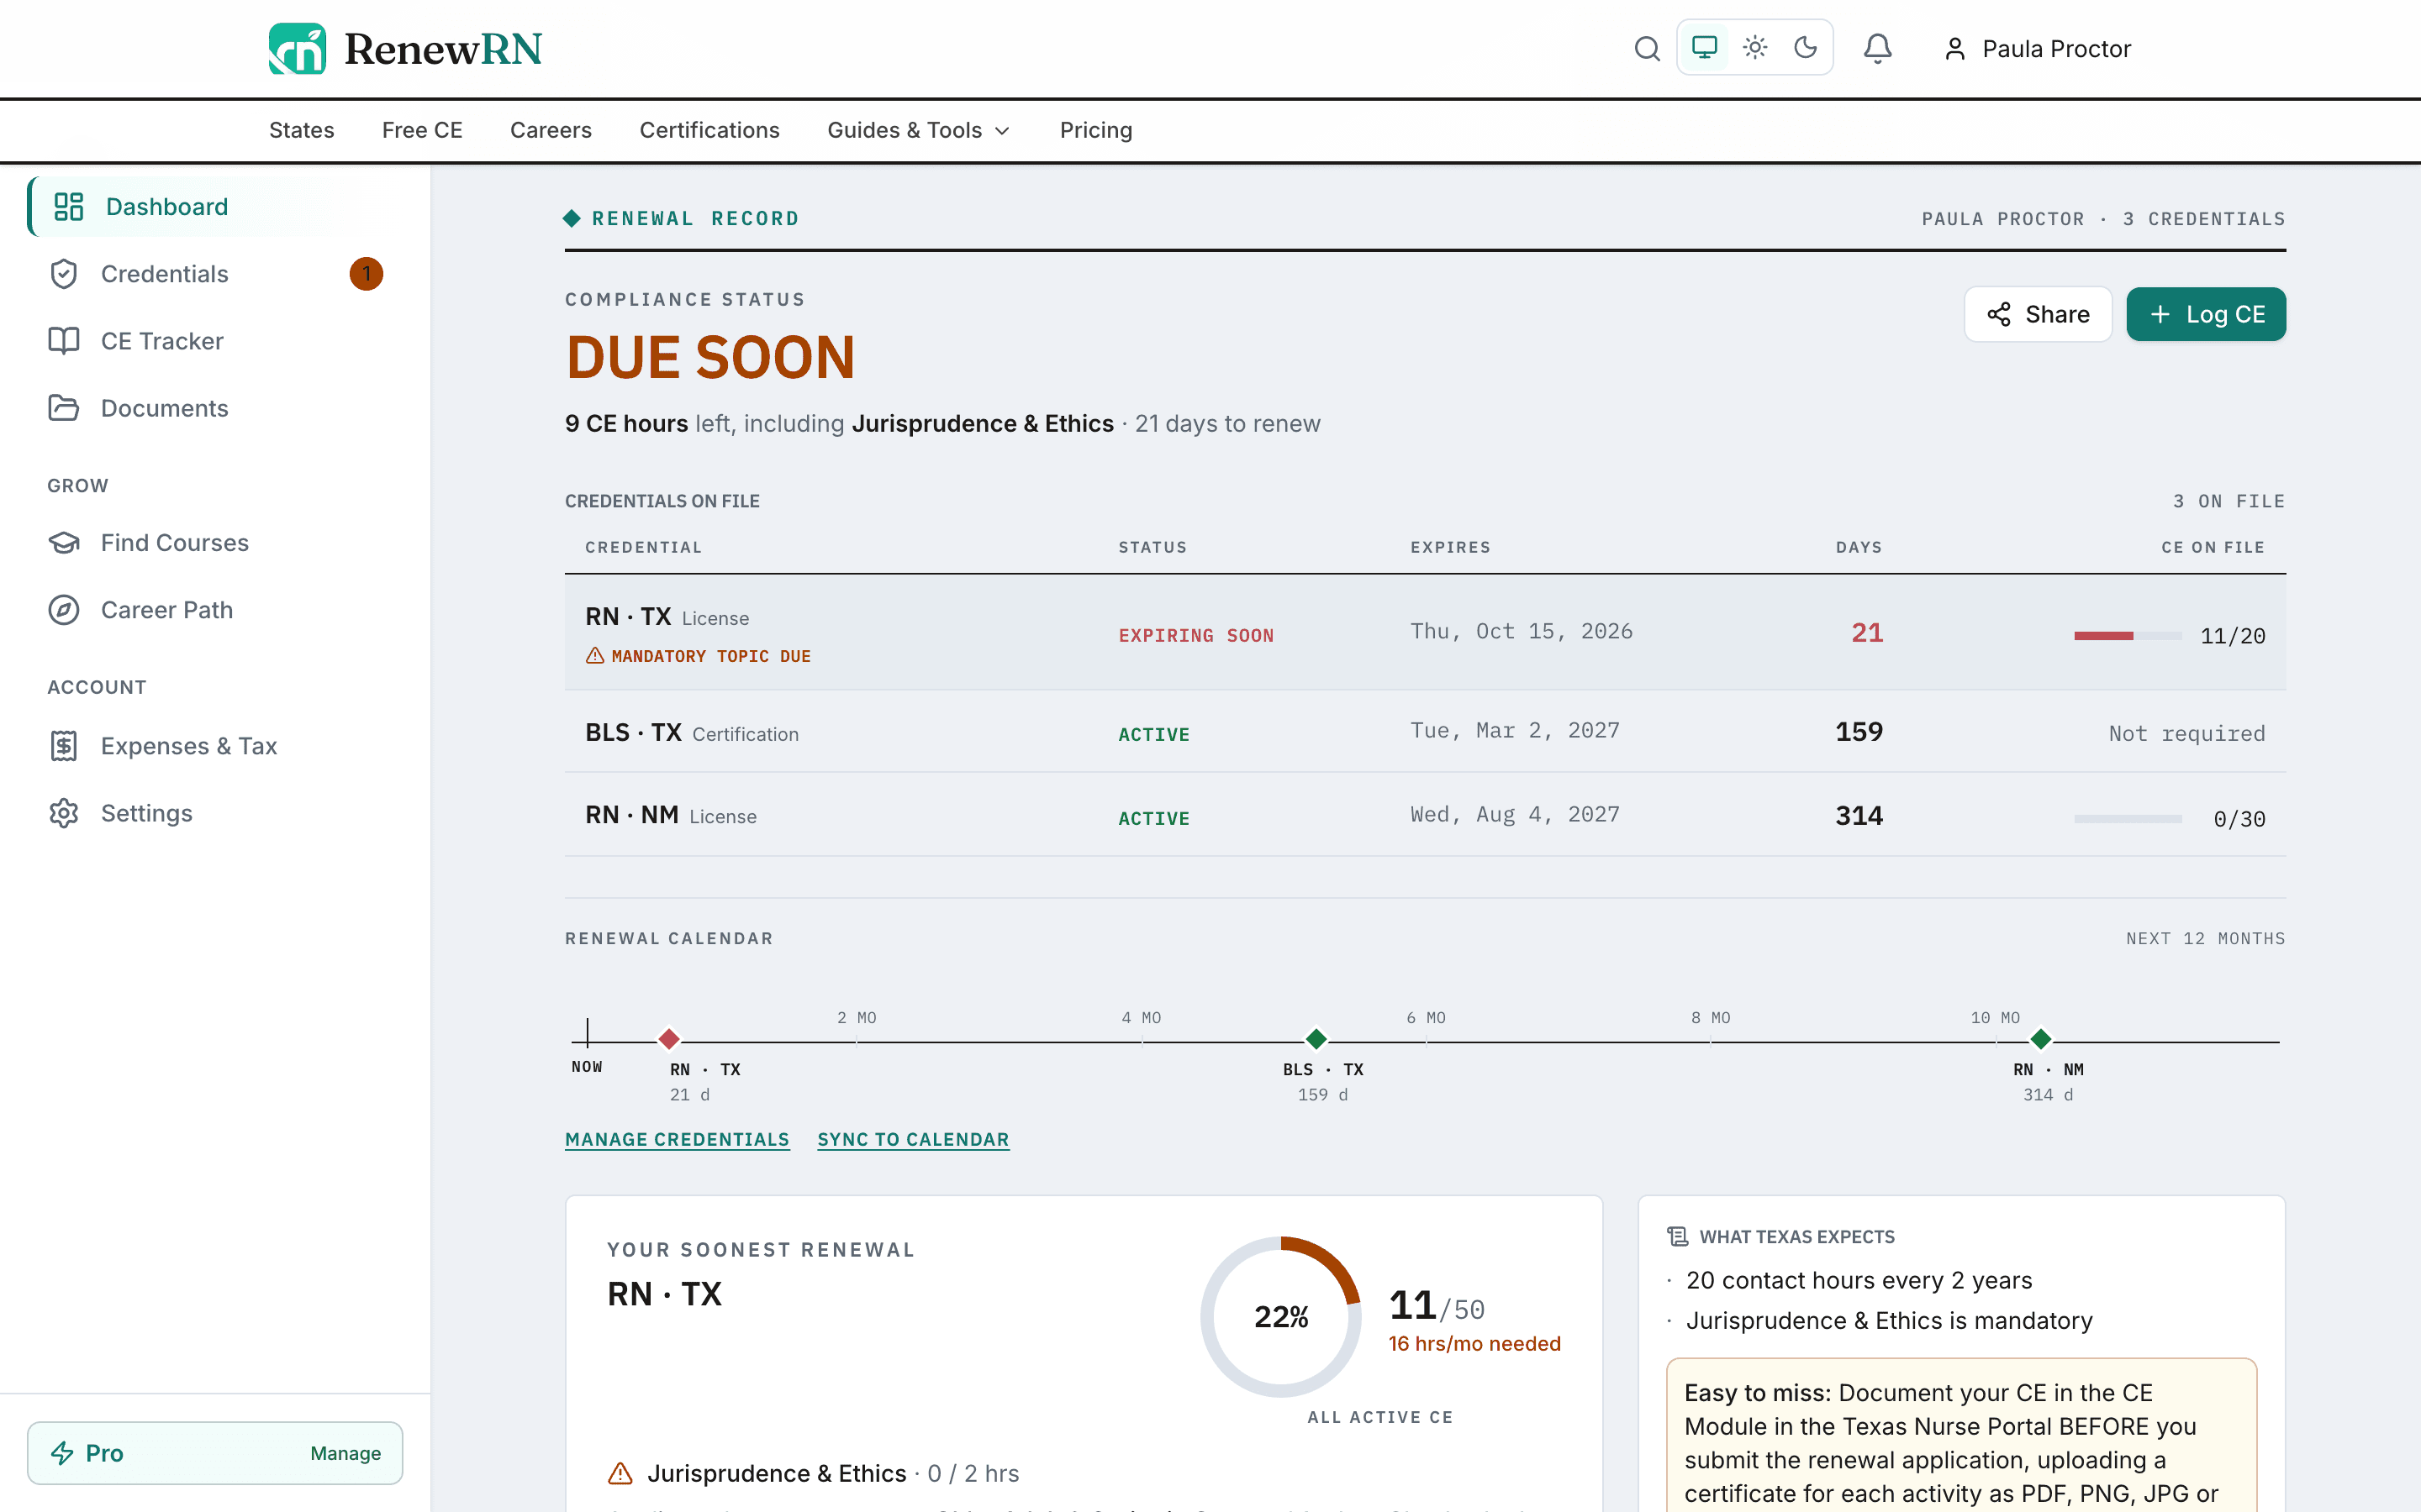Click the plus icon on Log CE
2421x1512 pixels.
point(2160,314)
